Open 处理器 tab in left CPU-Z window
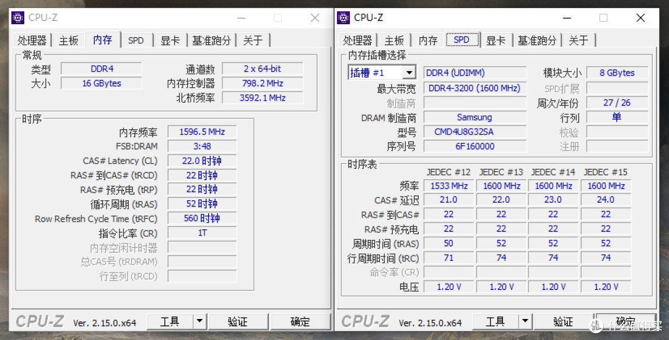 pyautogui.click(x=32, y=40)
